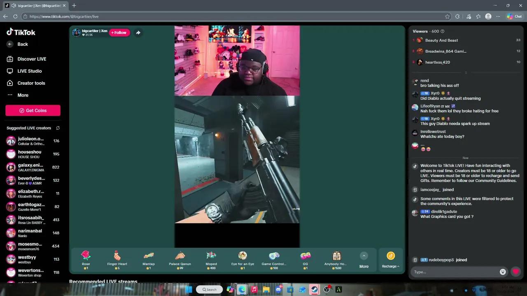The width and height of the screenshot is (527, 296).
Task: Open the emoji picker in chat
Action: pyautogui.click(x=503, y=272)
